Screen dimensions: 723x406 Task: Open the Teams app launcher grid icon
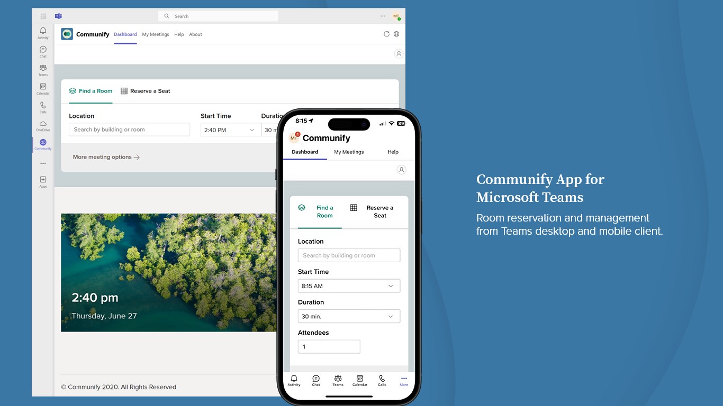click(43, 16)
